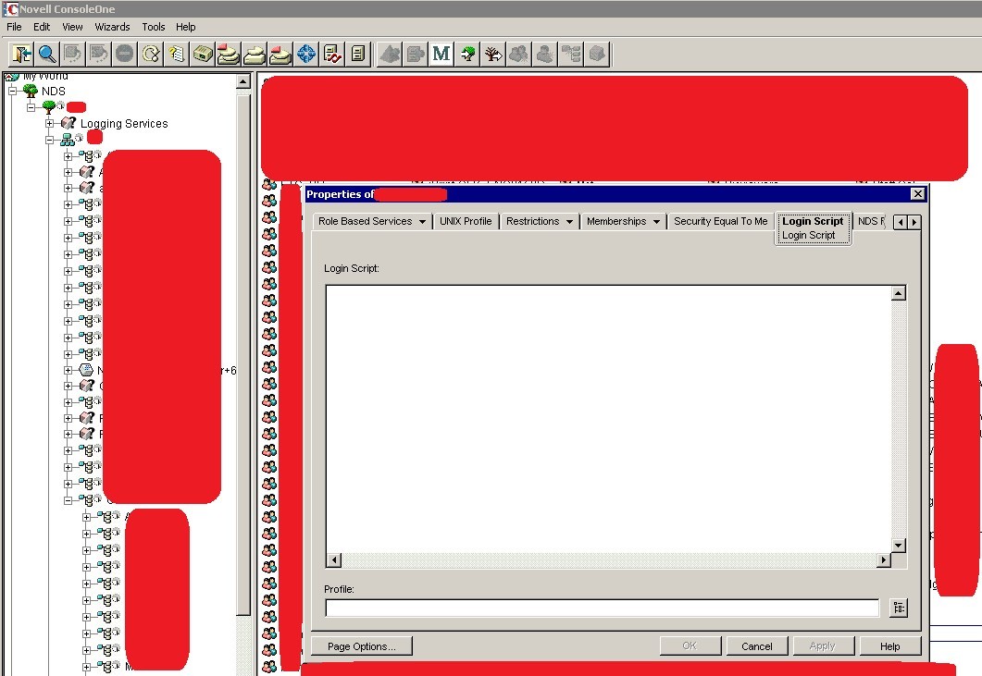Viewport: 982px width, 676px height.
Task: Click the Page Options button
Action: click(x=361, y=646)
